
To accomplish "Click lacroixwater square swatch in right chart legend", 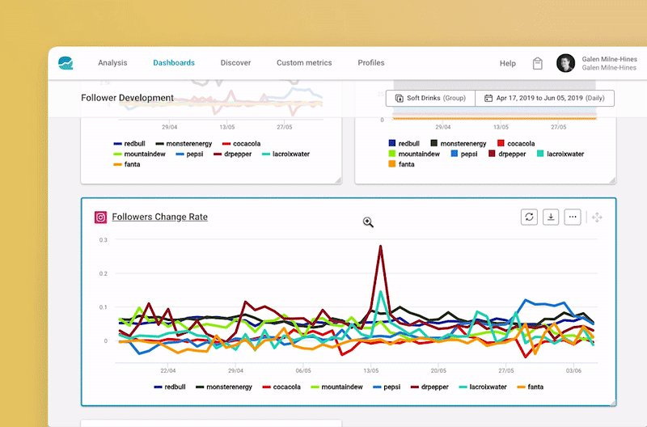I will click(540, 154).
